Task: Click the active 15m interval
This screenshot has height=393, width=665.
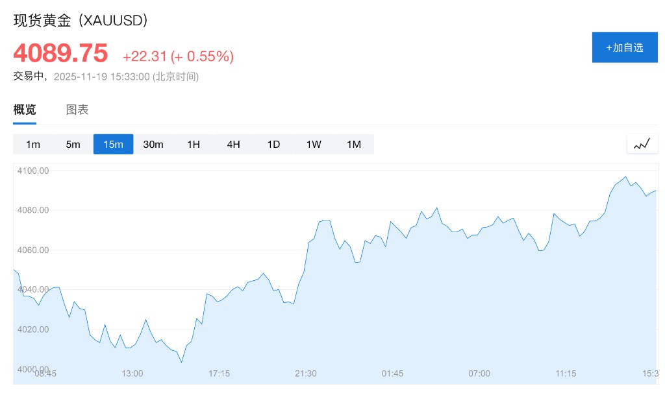Action: [113, 144]
